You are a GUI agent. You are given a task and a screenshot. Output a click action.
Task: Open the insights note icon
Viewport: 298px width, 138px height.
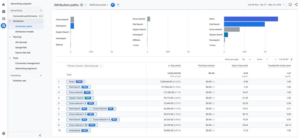pos(290,5)
